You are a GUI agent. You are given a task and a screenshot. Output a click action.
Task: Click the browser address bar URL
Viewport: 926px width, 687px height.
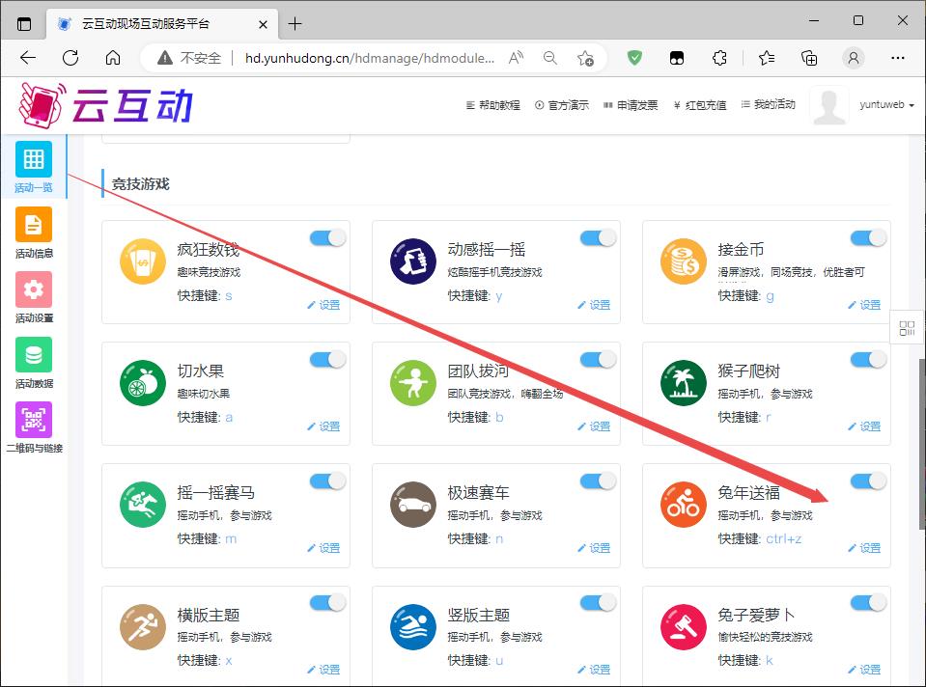pos(369,58)
